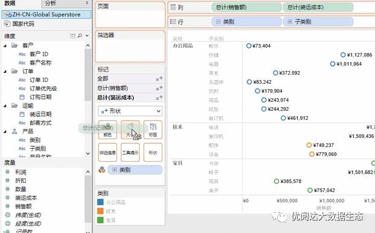Switch to the 数据 tab

coord(10,3)
